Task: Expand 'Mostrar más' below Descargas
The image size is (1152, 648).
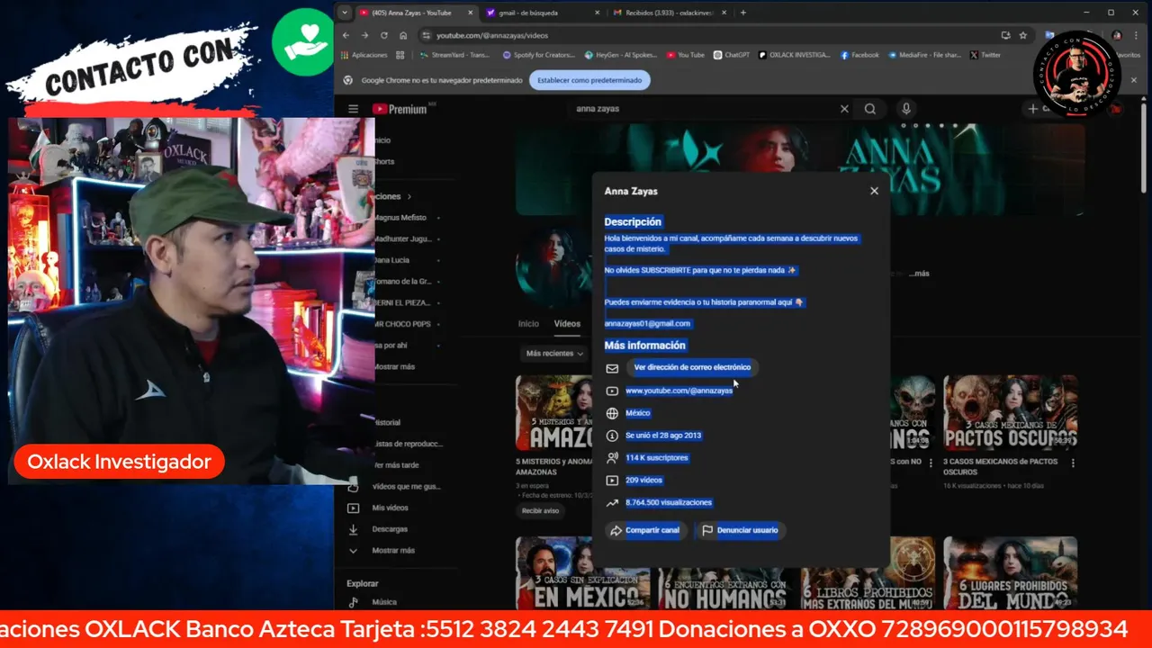Action: pyautogui.click(x=393, y=551)
